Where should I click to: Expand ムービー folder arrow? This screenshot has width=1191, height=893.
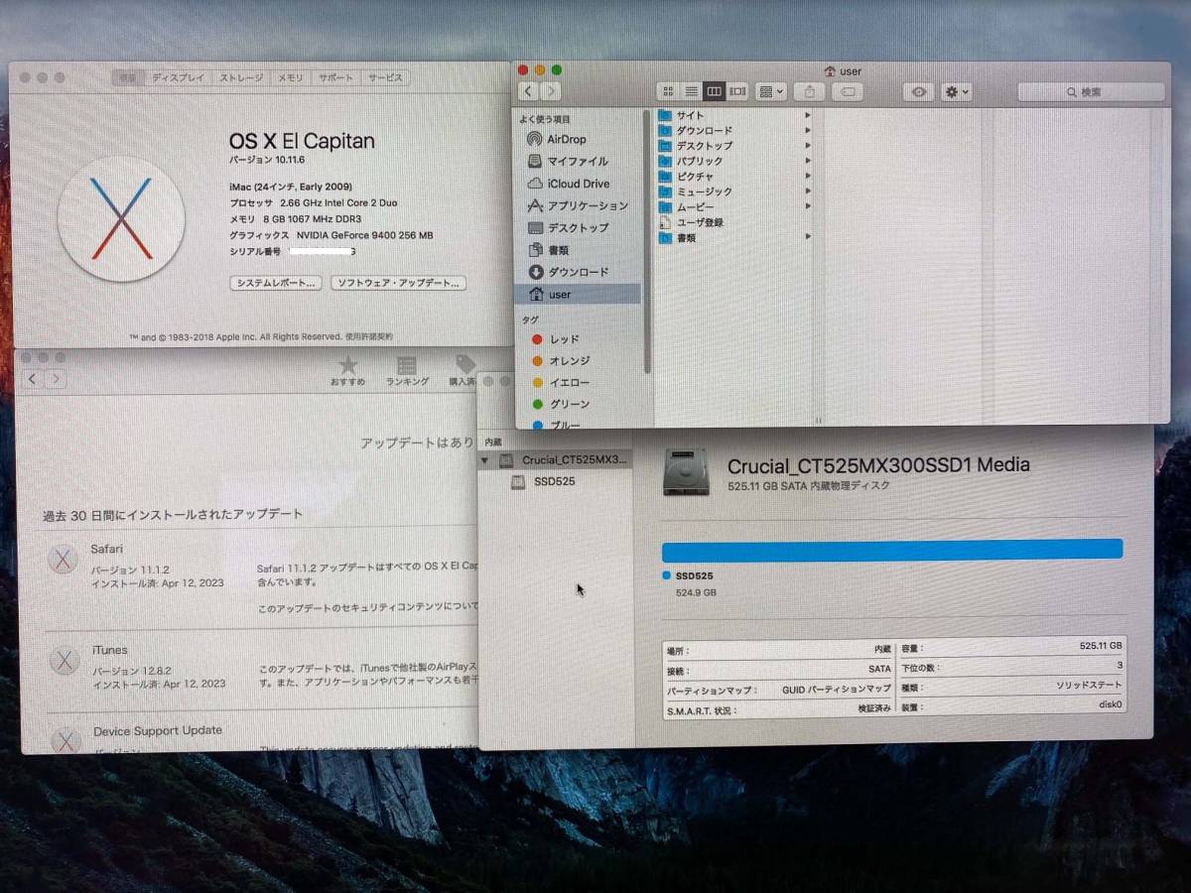tap(808, 206)
